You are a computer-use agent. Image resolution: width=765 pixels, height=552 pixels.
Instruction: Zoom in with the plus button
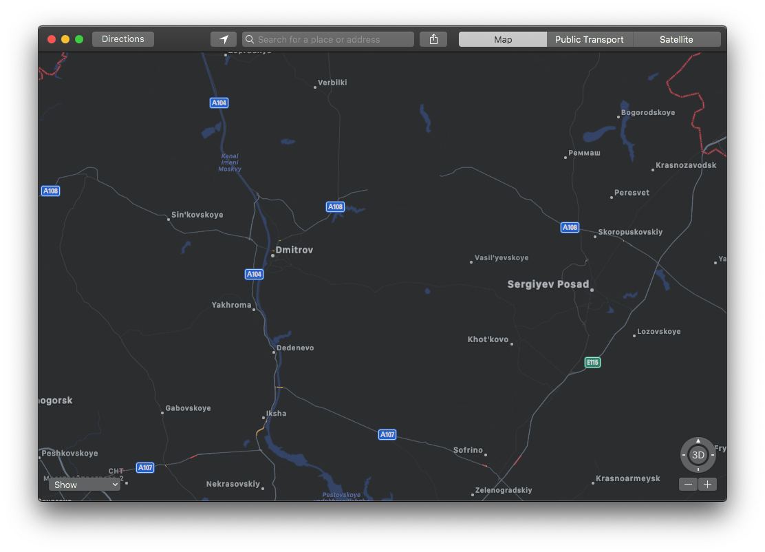[x=707, y=484]
